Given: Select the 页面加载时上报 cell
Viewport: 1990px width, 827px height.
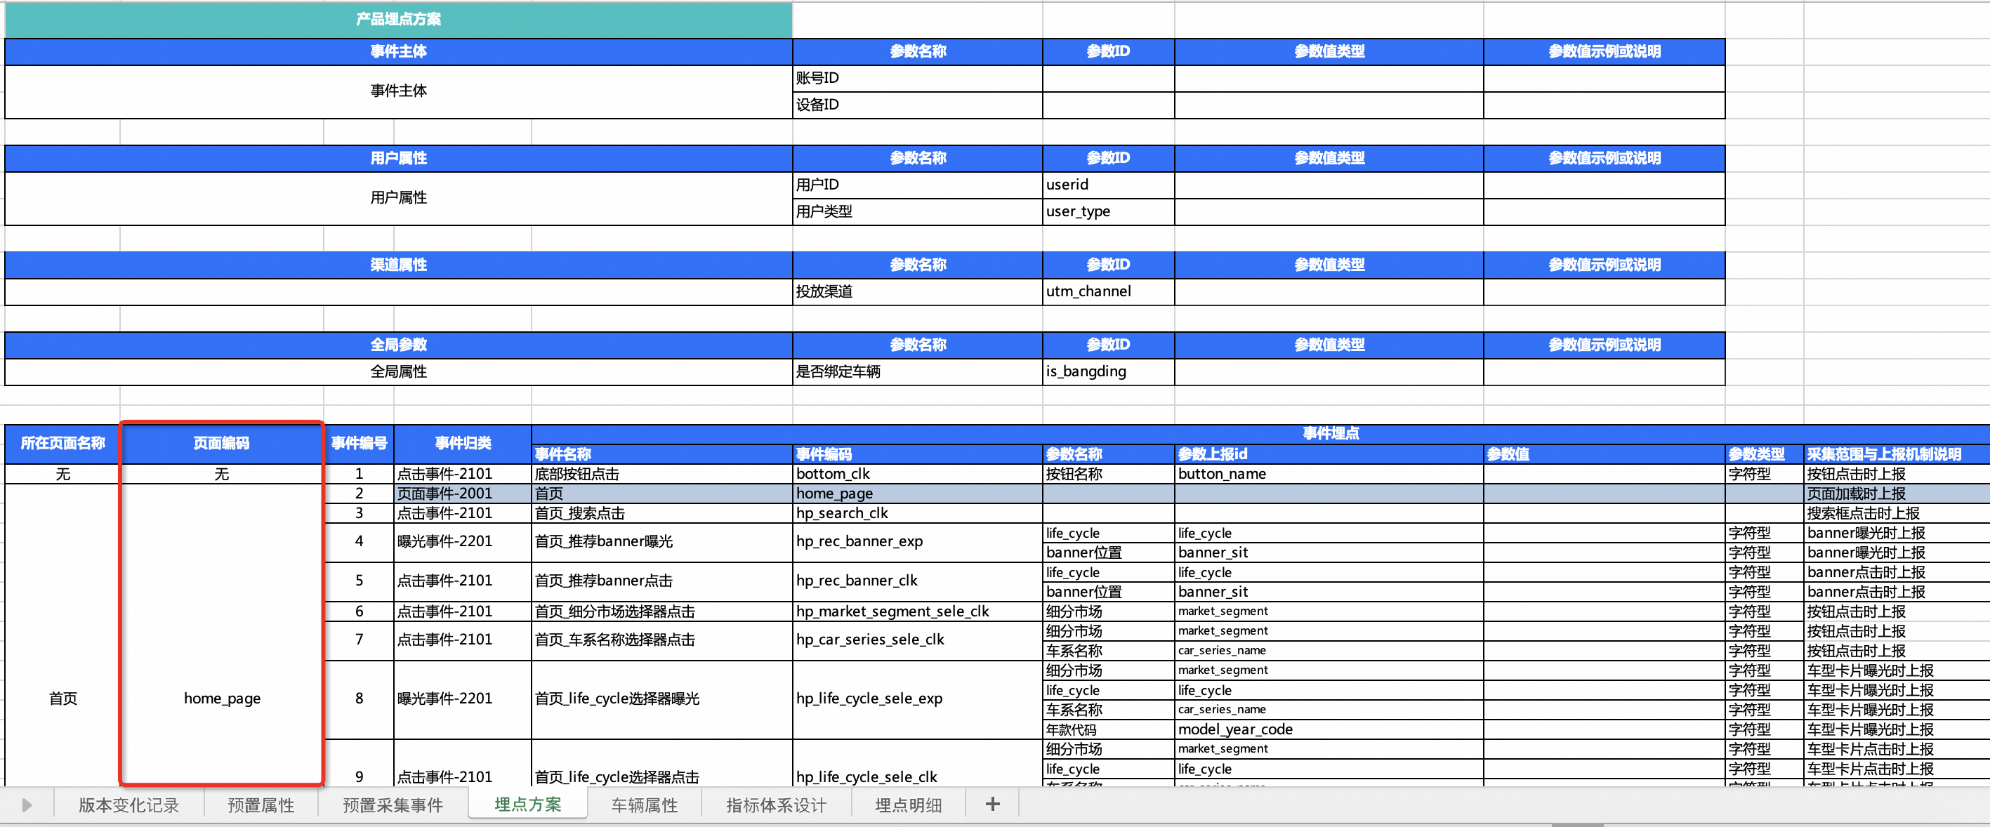Looking at the screenshot, I should click(x=1897, y=494).
